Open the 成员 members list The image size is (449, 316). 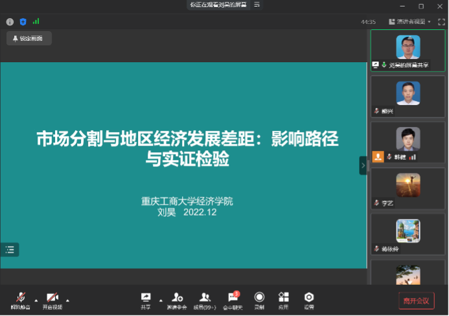206,300
